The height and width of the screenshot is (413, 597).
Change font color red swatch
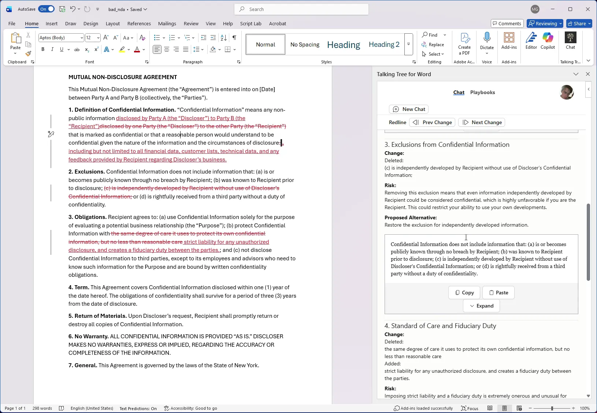point(137,49)
